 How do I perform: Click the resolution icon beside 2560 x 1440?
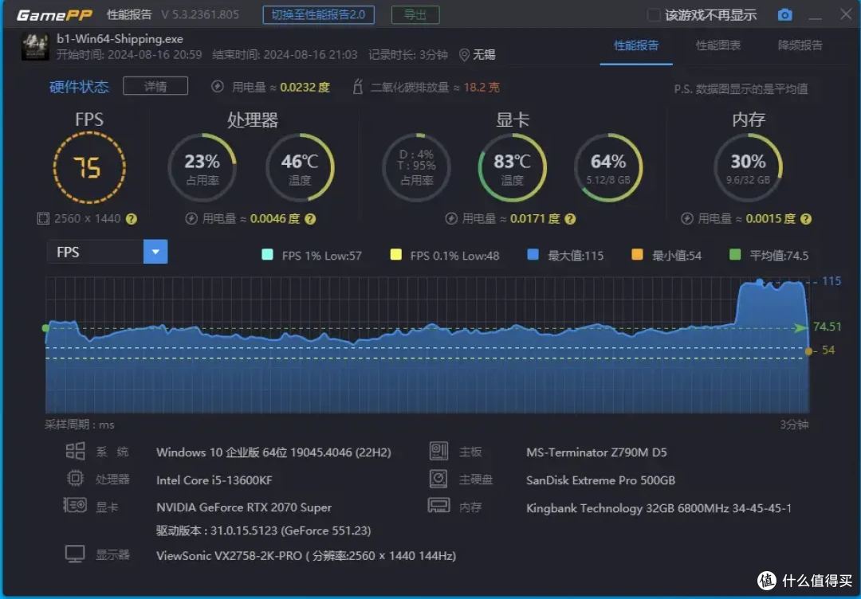(43, 219)
